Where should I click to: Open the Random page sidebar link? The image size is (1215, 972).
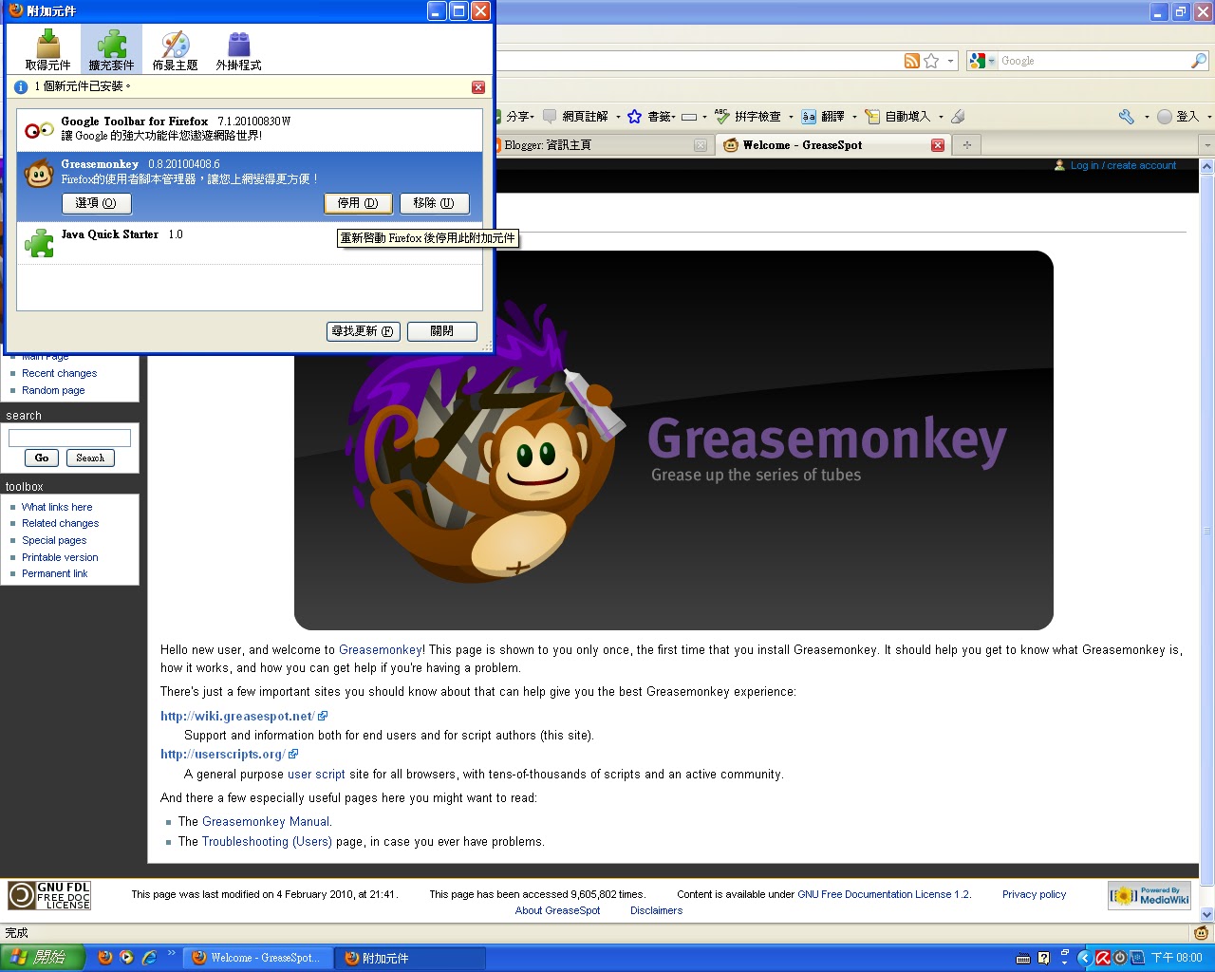tap(53, 390)
